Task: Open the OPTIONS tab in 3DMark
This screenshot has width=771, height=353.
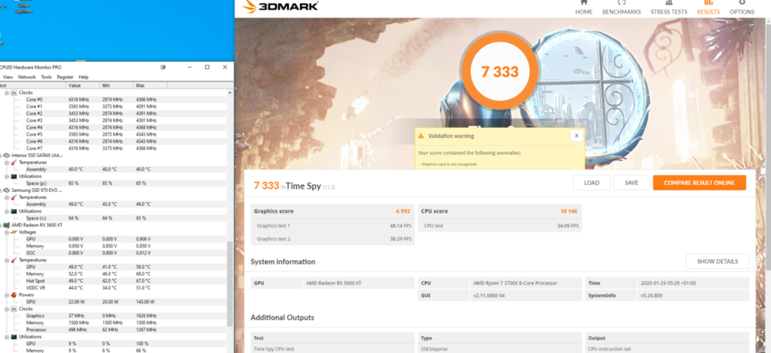Action: point(742,8)
